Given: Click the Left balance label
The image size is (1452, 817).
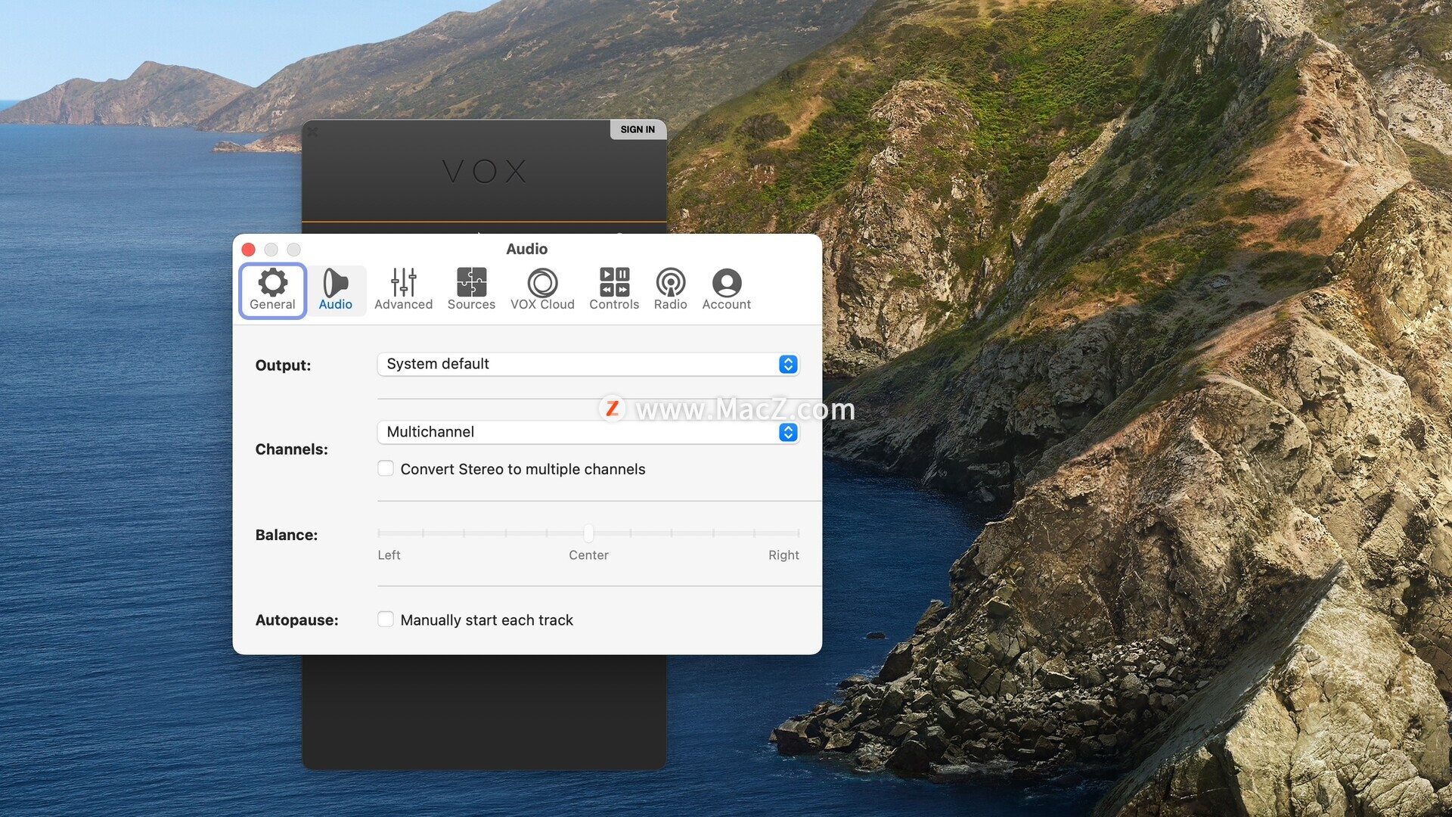Looking at the screenshot, I should (389, 555).
